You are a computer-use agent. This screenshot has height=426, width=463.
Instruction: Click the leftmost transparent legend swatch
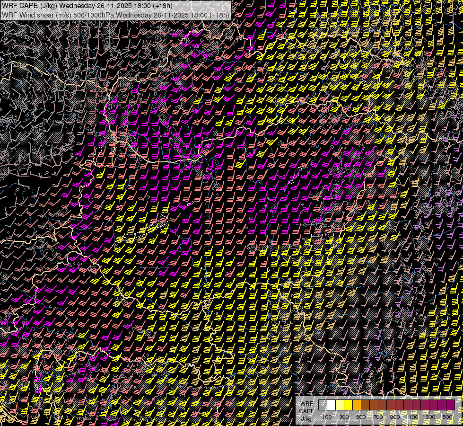(323, 405)
